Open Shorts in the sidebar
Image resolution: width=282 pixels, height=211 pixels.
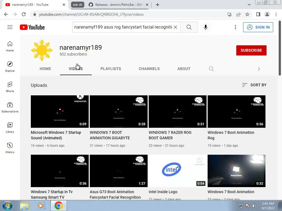[10, 87]
